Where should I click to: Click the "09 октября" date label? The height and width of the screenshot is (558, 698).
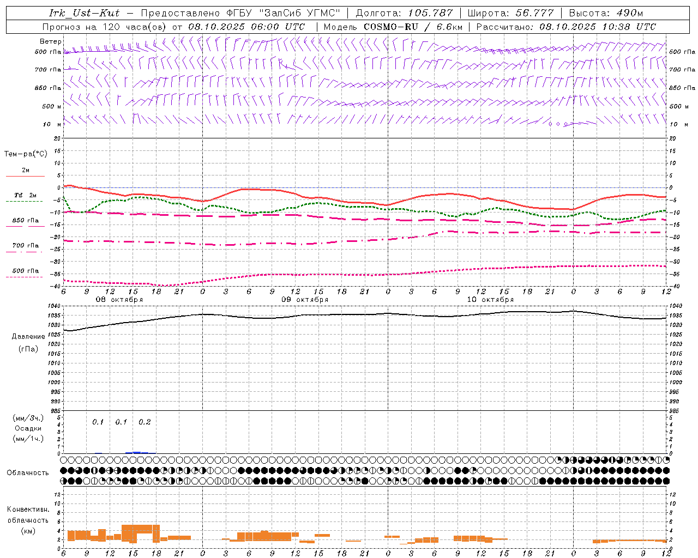[305, 300]
